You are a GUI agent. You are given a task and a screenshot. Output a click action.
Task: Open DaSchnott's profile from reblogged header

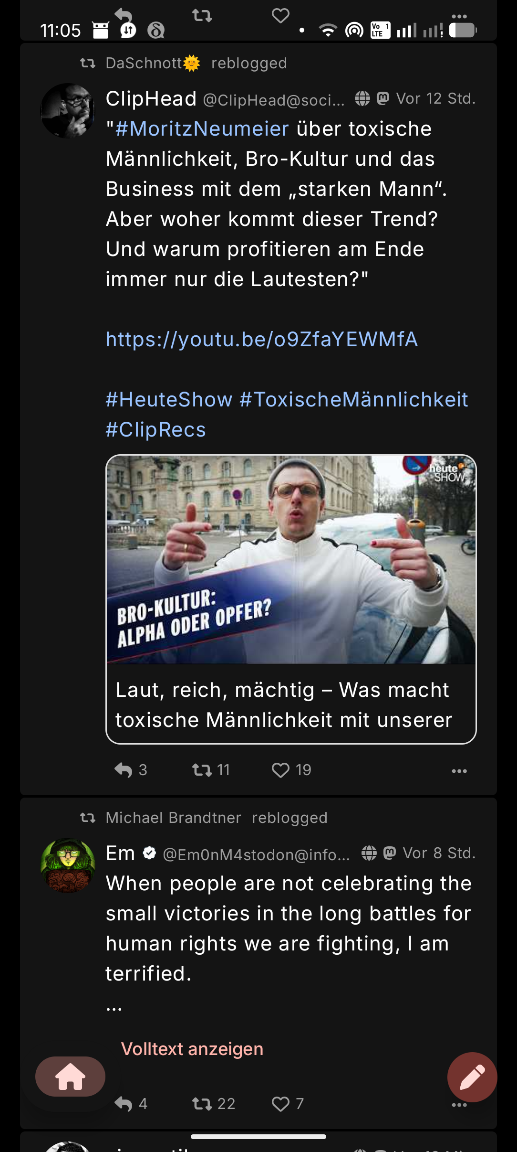pyautogui.click(x=144, y=63)
